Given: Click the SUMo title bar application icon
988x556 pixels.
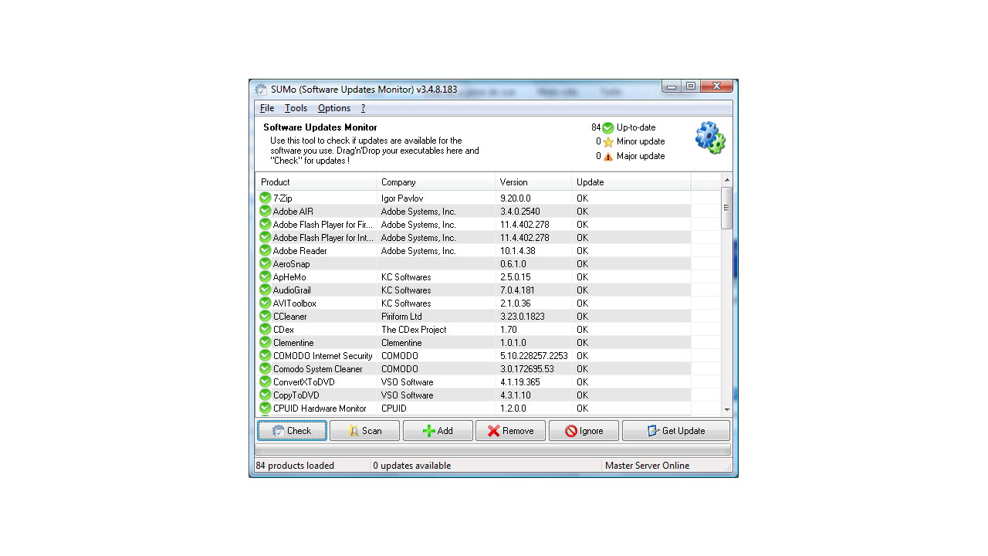Looking at the screenshot, I should [x=261, y=90].
